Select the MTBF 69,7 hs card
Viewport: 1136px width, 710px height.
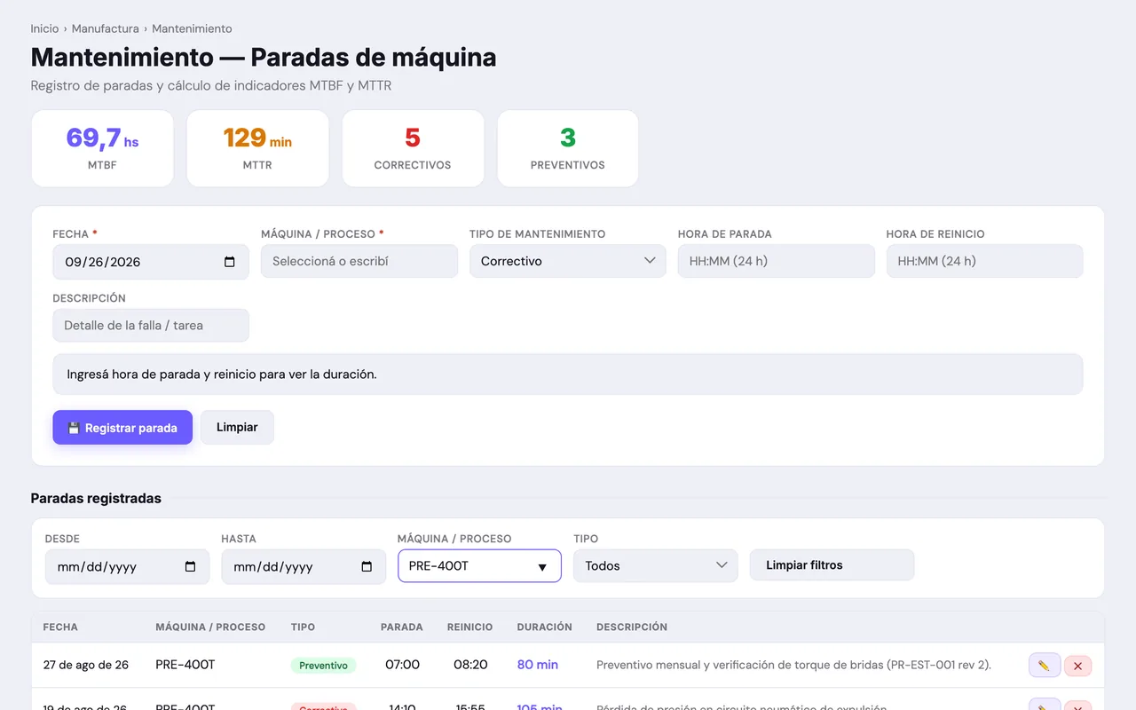[x=102, y=148]
